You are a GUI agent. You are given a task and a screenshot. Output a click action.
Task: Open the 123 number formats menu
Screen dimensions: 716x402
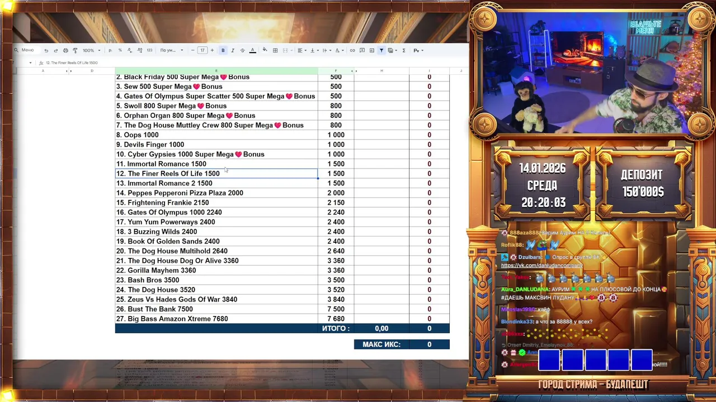click(149, 50)
